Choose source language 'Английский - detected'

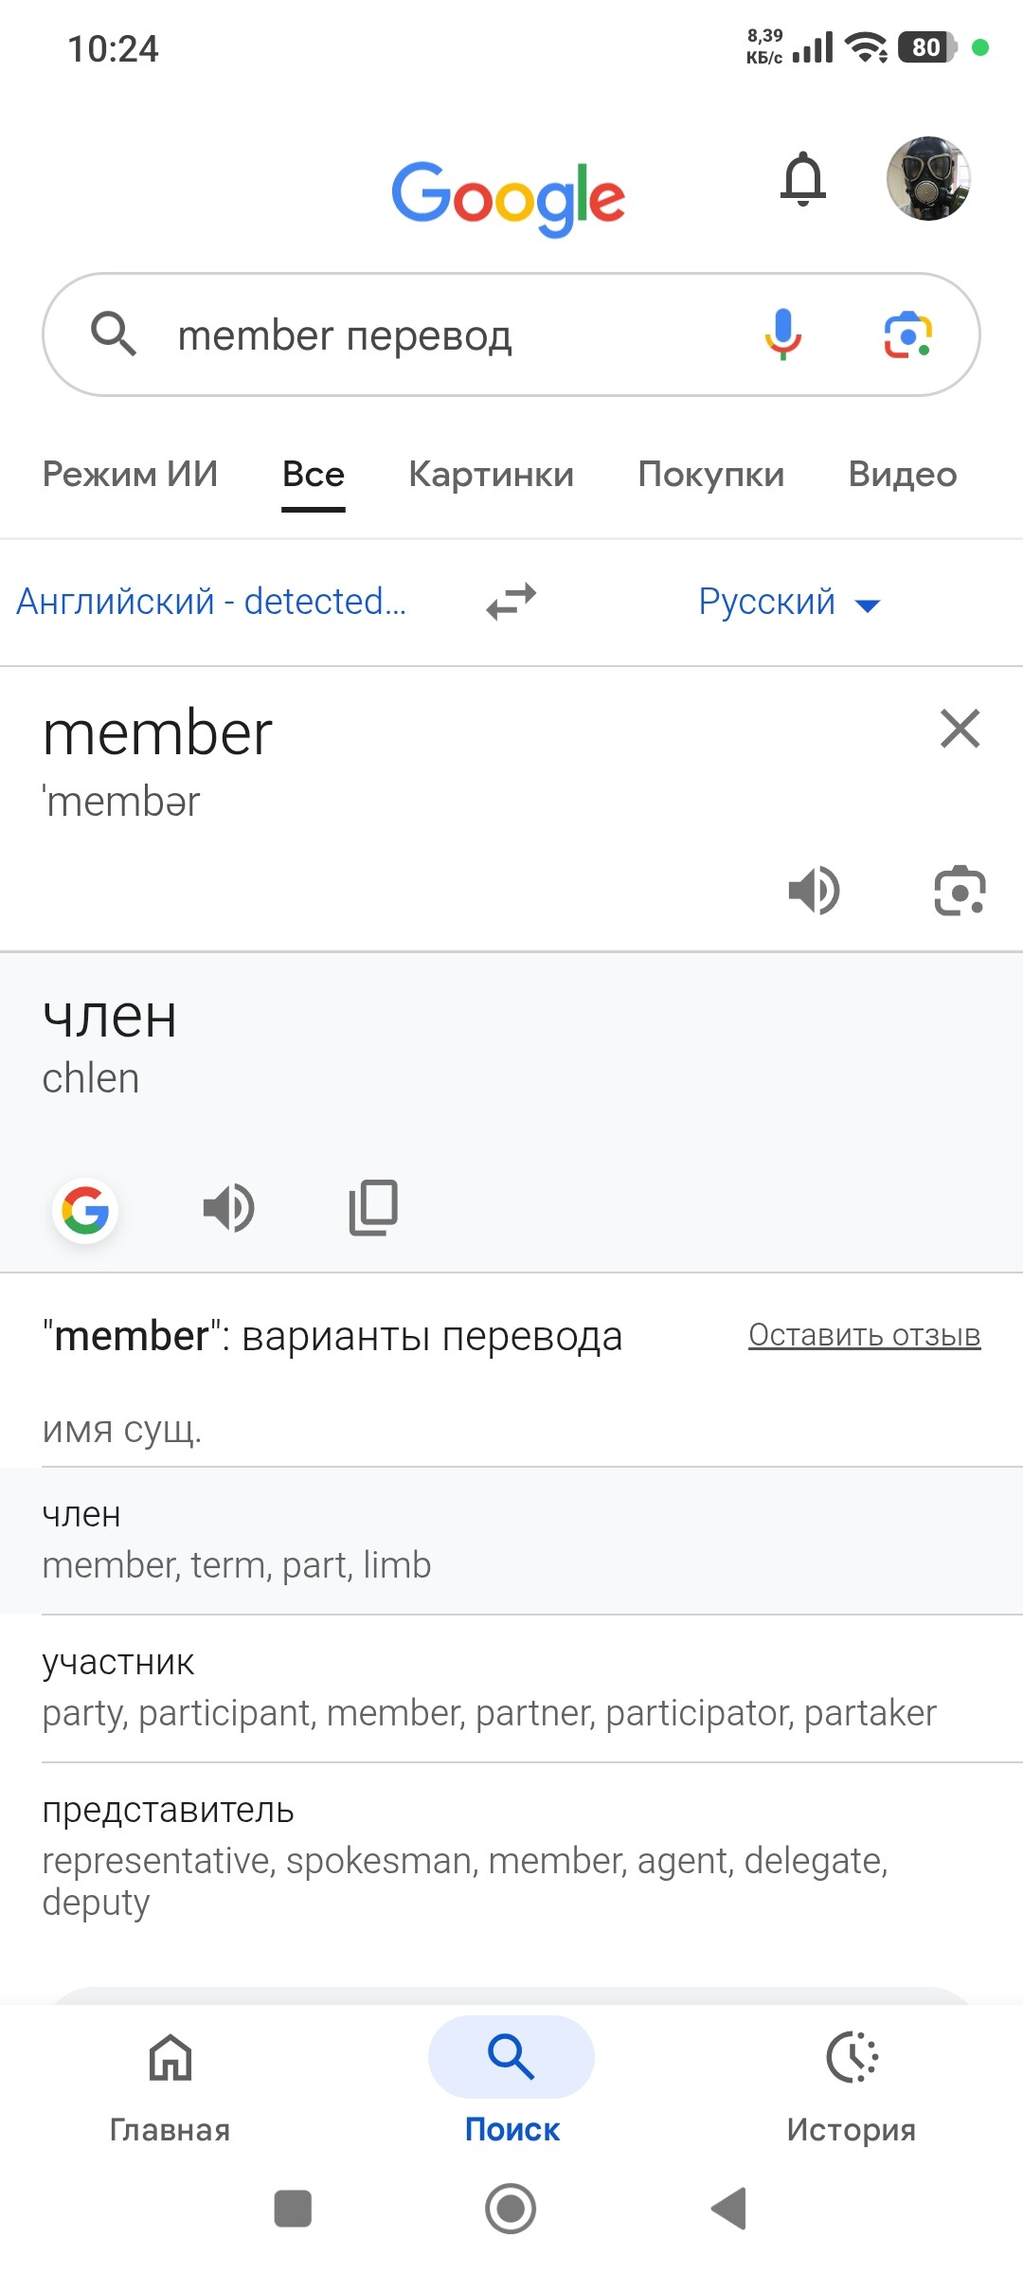[211, 603]
